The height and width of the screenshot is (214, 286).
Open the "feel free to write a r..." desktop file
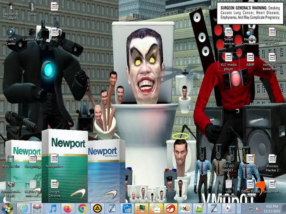32,189
